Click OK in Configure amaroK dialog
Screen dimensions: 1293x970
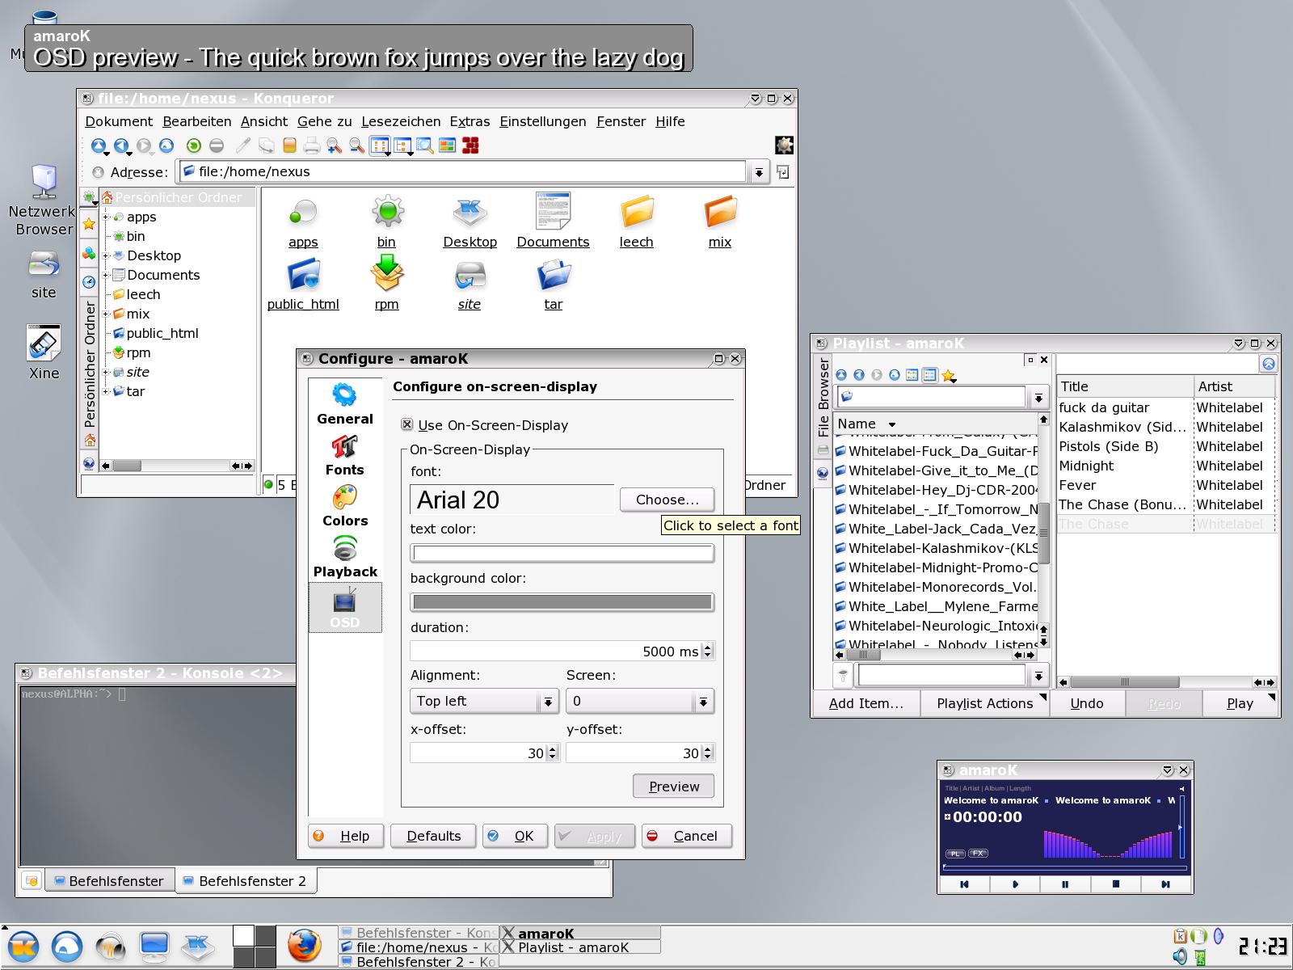[515, 836]
